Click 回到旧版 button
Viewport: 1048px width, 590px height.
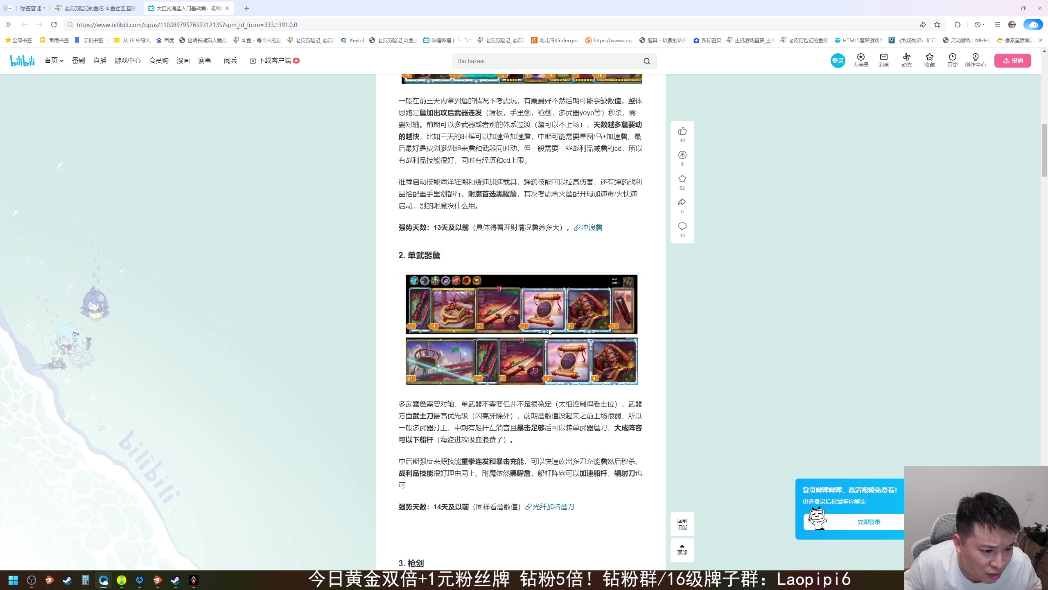(x=682, y=524)
